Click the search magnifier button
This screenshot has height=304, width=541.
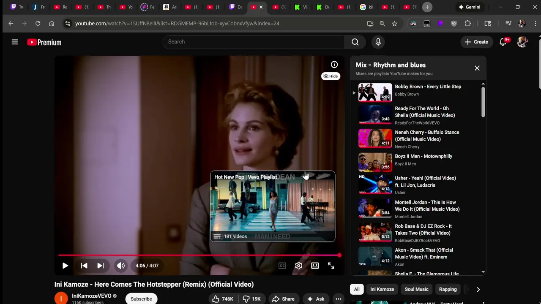pyautogui.click(x=355, y=42)
